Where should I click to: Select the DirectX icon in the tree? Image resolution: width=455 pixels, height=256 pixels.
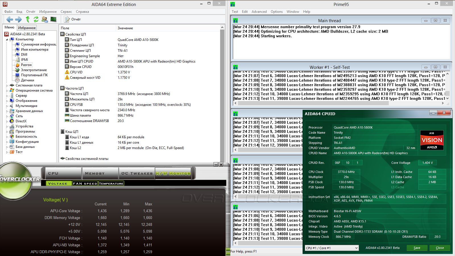(12, 121)
